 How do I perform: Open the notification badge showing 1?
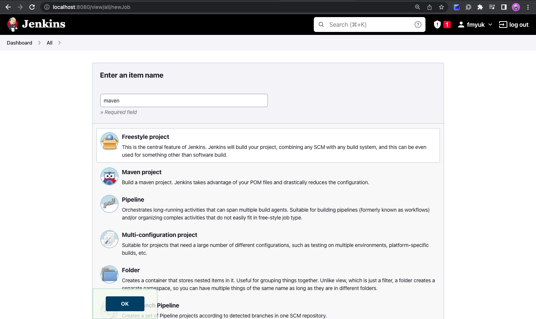pyautogui.click(x=446, y=24)
